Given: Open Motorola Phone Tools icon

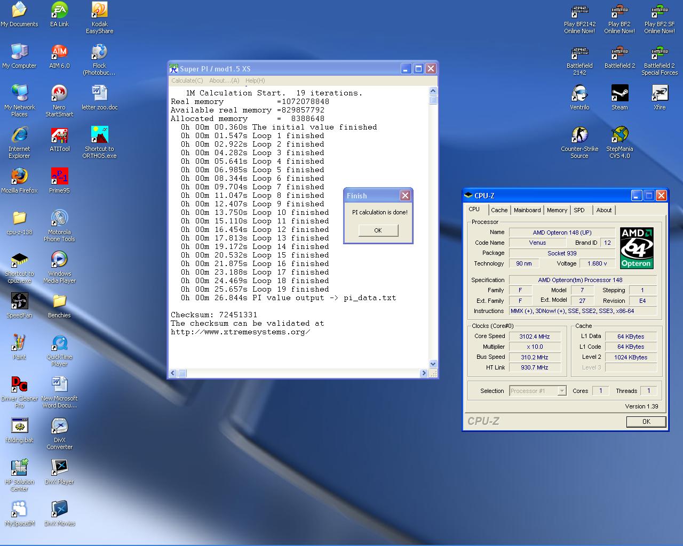Looking at the screenshot, I should (59, 226).
